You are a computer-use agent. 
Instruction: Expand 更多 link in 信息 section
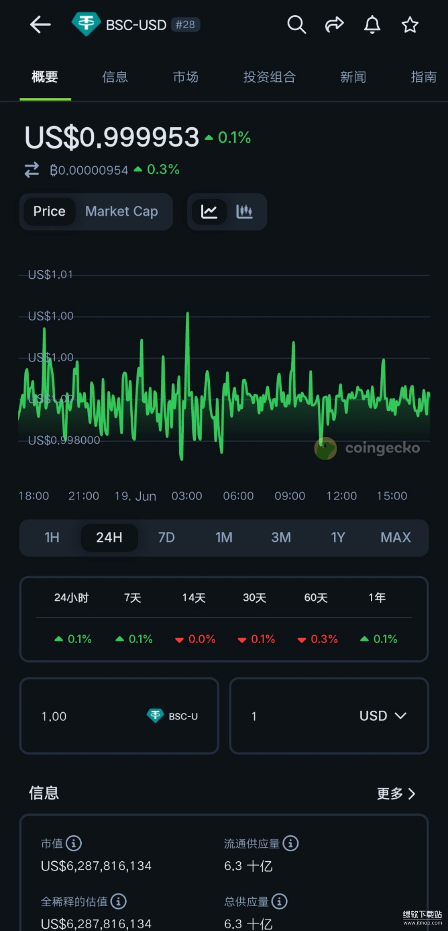[x=396, y=793]
